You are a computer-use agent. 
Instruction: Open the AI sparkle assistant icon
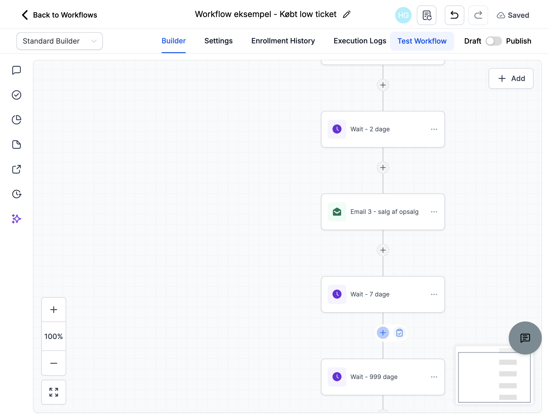[x=17, y=219]
